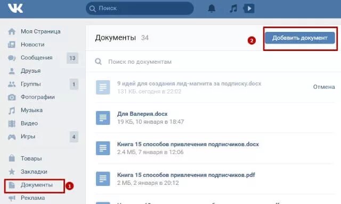The height and width of the screenshot is (204, 341).
Task: Select the newspaper icon beside Новости
Action: [x=12, y=45]
